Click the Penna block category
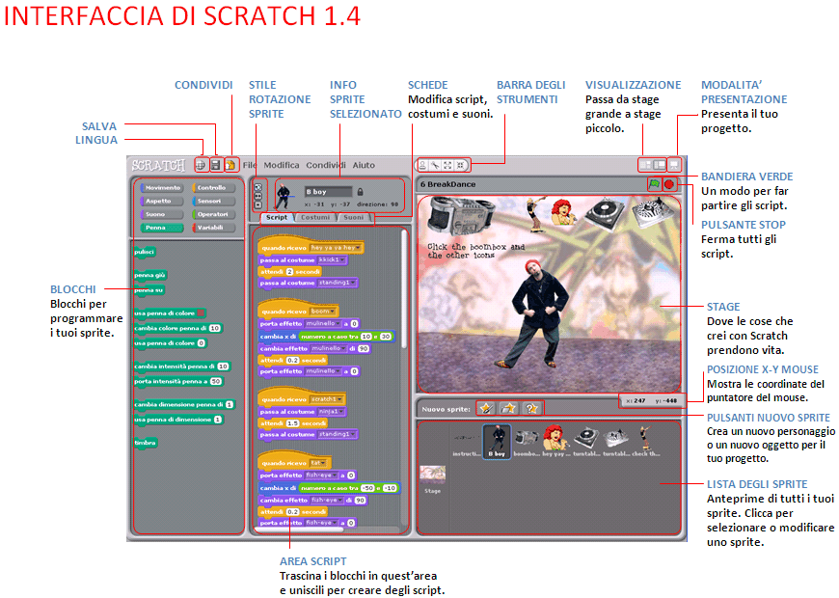The height and width of the screenshot is (598, 839). [x=162, y=228]
